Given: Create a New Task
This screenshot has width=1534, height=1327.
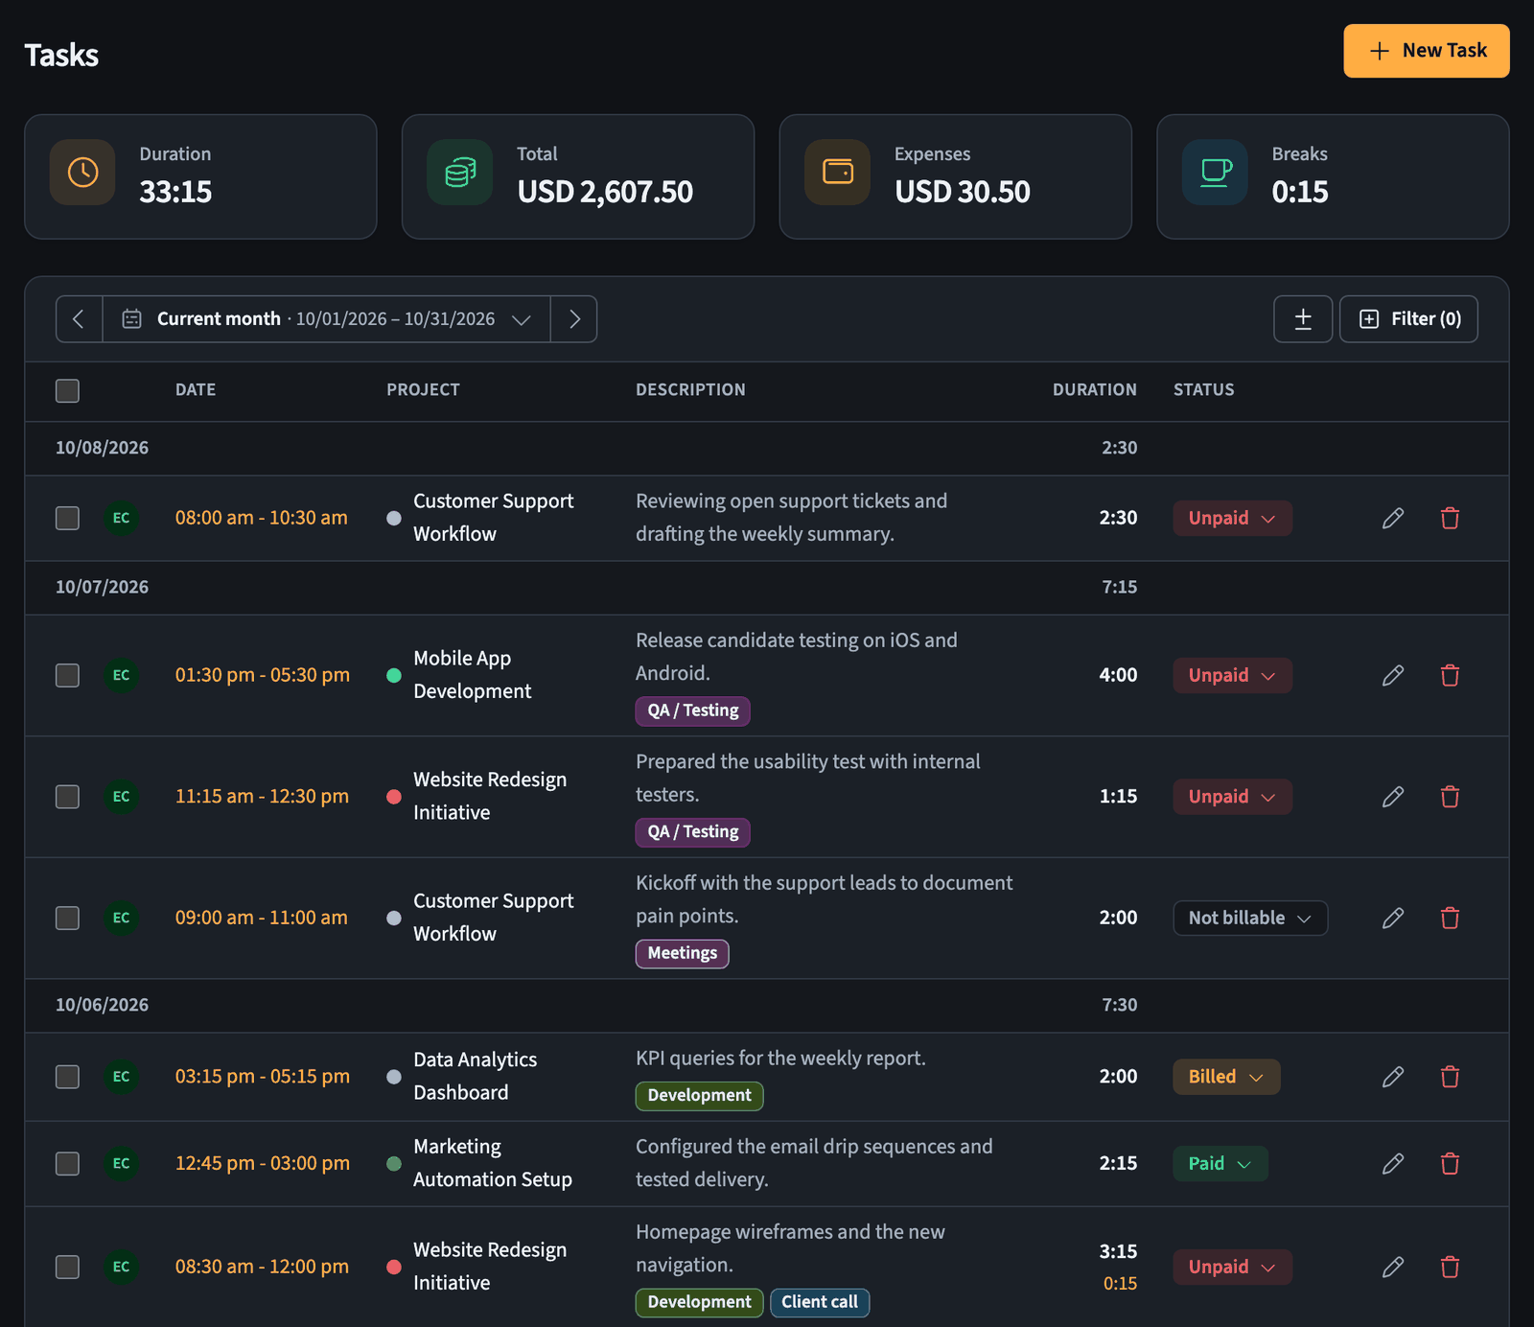Looking at the screenshot, I should click(1427, 51).
